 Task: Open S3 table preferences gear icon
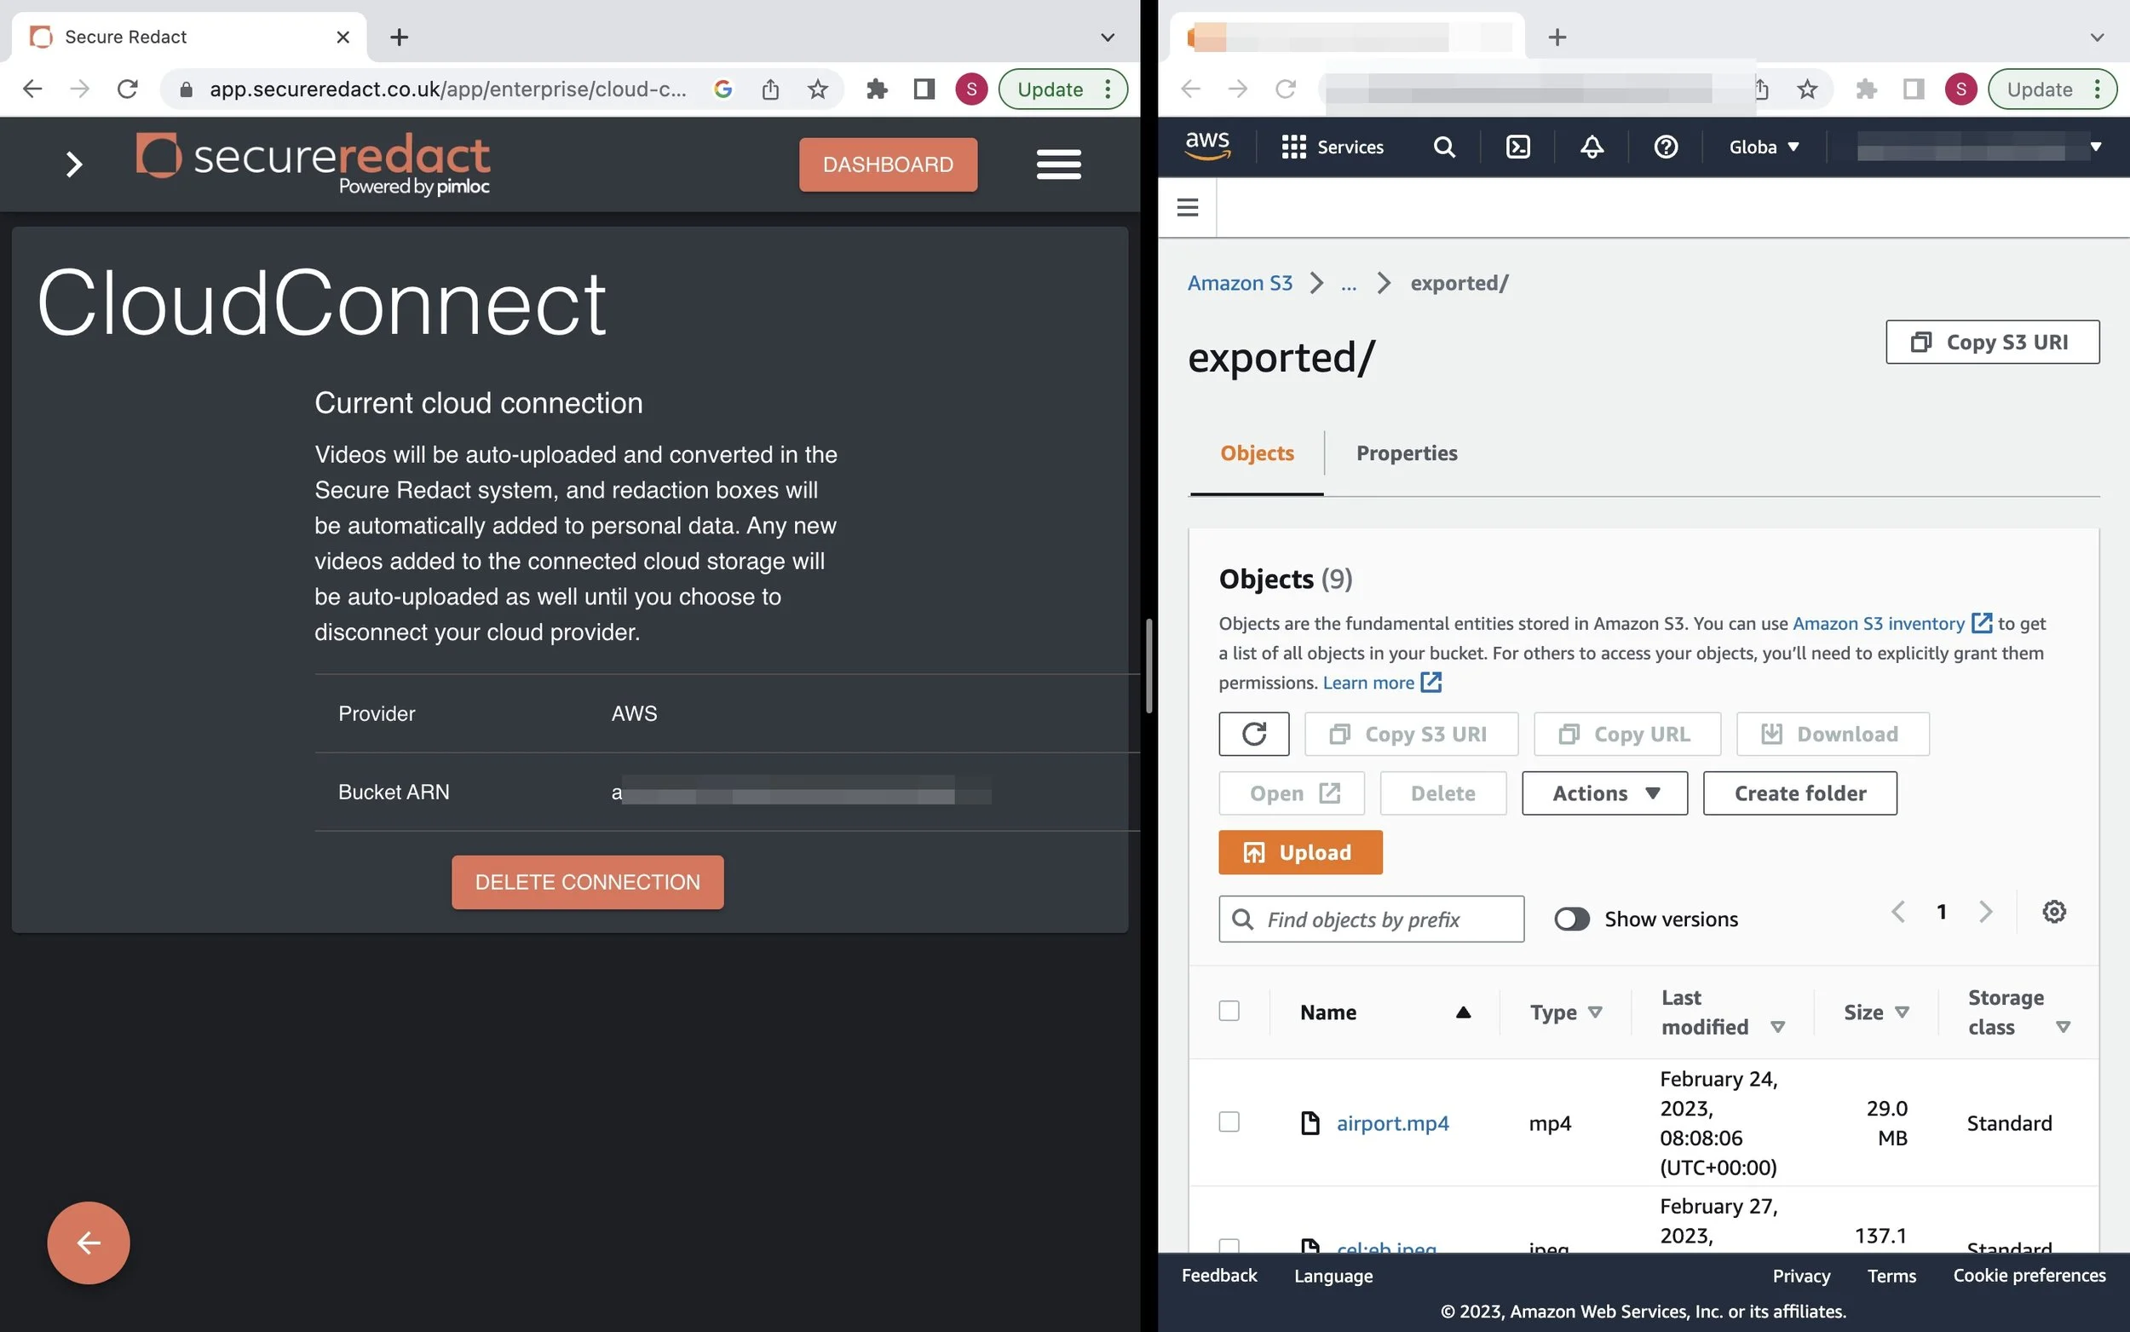coord(2053,912)
